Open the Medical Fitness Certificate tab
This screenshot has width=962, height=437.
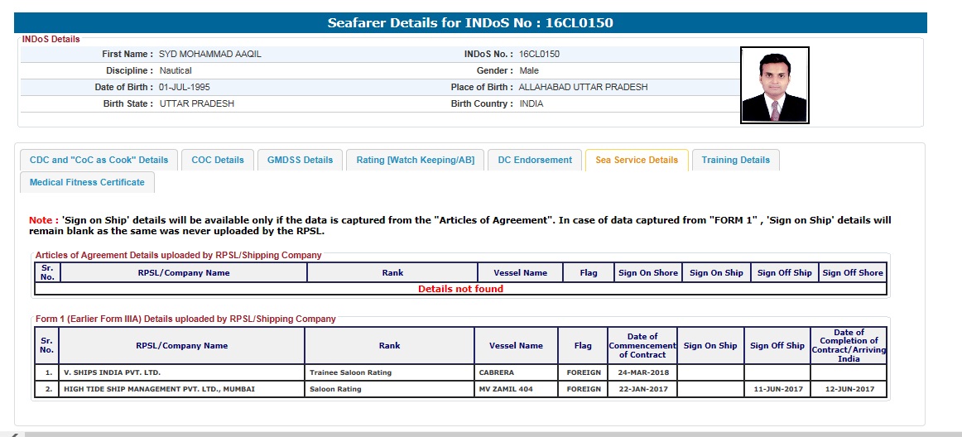pos(87,182)
